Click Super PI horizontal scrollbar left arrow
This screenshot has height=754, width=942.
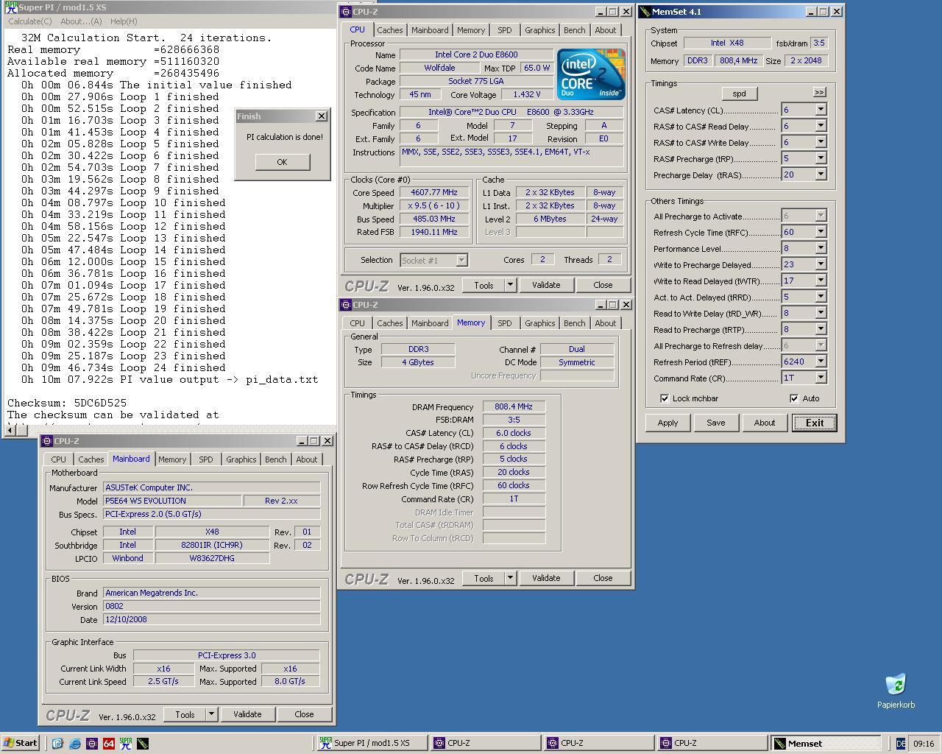tap(10, 430)
